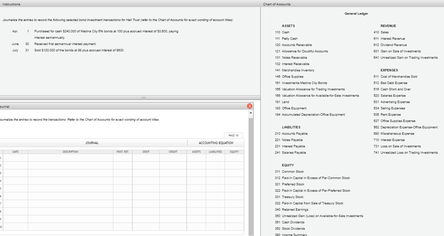
Task: Click the Date cell in journal row 1
Action: click(15, 157)
